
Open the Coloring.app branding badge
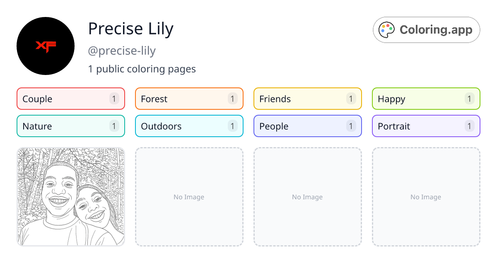(426, 29)
